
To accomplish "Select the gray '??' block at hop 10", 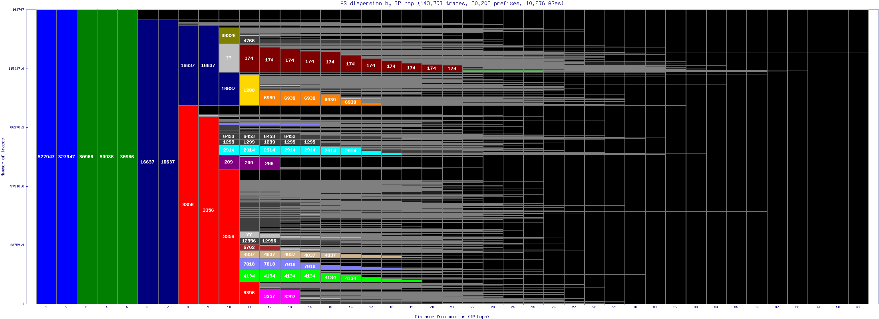I will click(x=229, y=58).
